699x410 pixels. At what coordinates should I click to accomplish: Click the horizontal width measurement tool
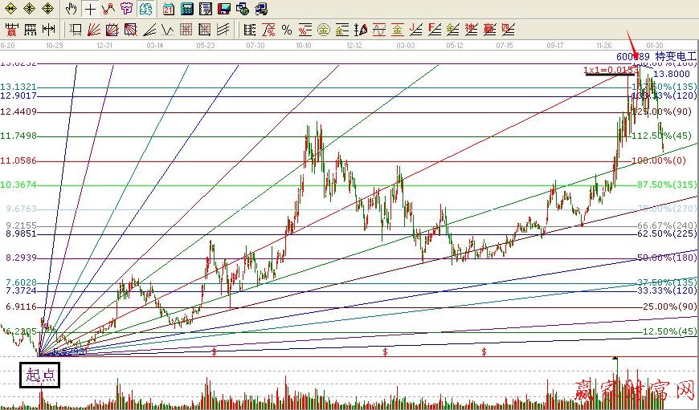[48, 30]
